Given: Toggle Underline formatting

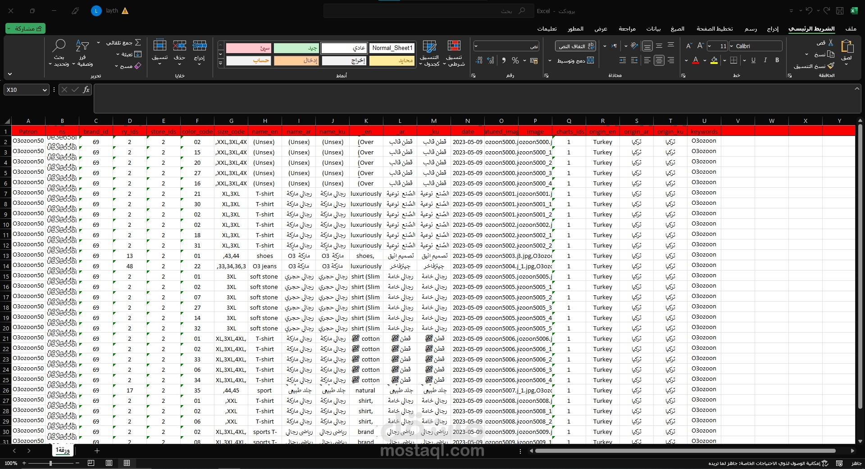Looking at the screenshot, I should click(x=753, y=60).
